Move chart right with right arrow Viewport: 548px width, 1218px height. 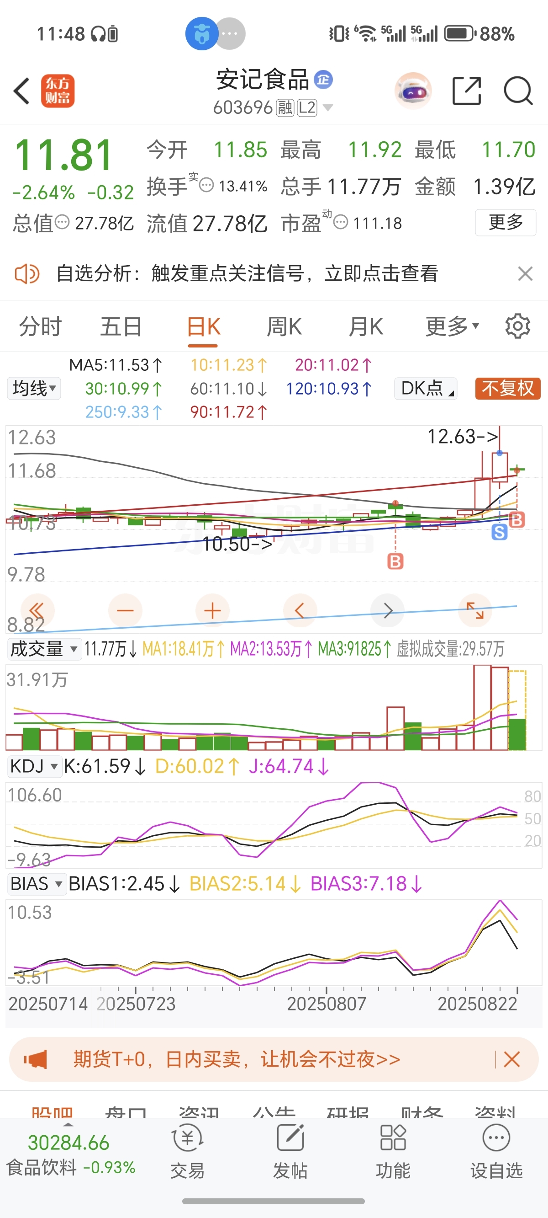[x=388, y=610]
